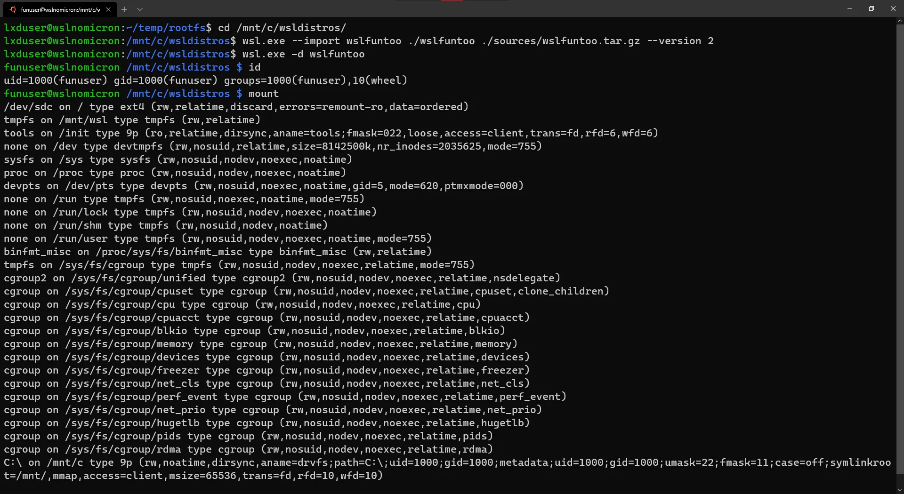
Task: Click the wsl.exe --import command line
Action: pyautogui.click(x=477, y=41)
